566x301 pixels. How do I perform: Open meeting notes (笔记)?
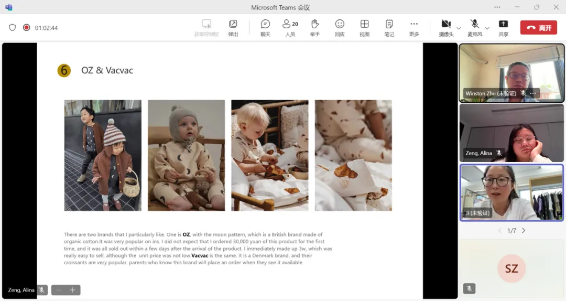389,28
